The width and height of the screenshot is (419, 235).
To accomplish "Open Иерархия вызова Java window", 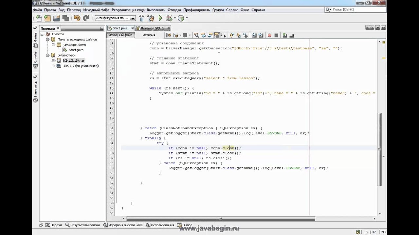I will (123, 225).
